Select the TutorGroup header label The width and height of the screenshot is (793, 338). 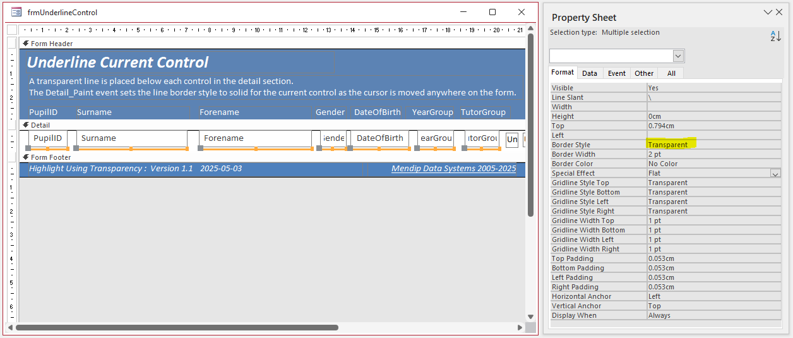pyautogui.click(x=483, y=112)
